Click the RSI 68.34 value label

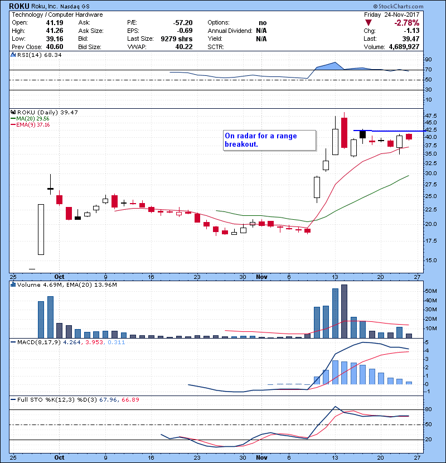(52, 55)
